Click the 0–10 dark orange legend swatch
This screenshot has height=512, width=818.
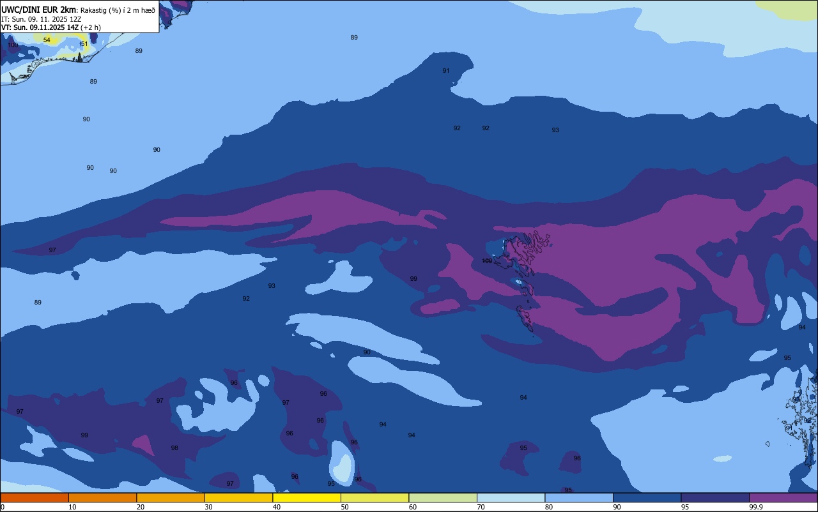35,497
